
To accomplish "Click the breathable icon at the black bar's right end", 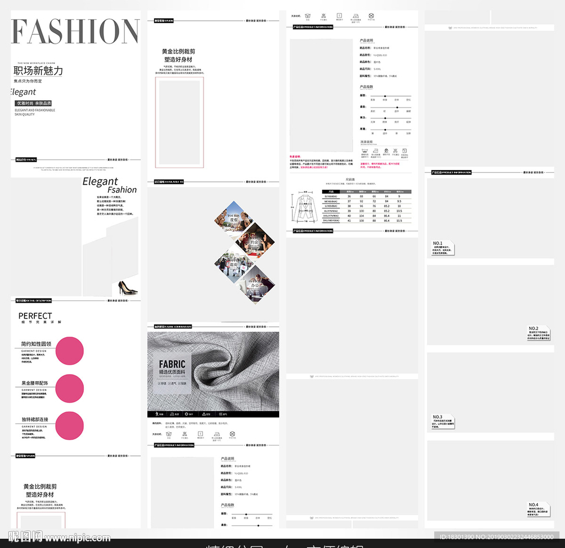I will coord(221,414).
